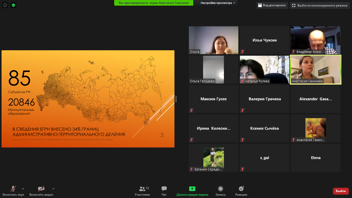Click muted mic icon on s_gal
Viewport: 352px width, 198px height.
click(x=242, y=169)
